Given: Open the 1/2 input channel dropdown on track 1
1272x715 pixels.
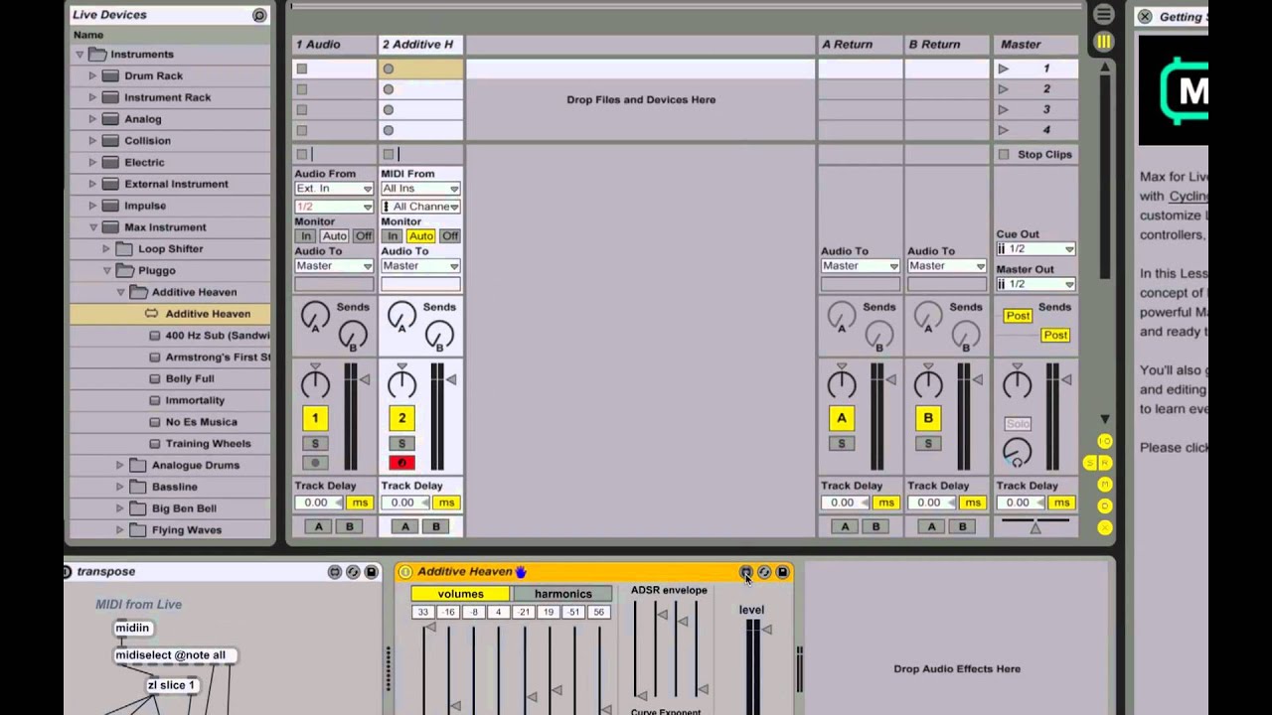Looking at the screenshot, I should pyautogui.click(x=334, y=207).
